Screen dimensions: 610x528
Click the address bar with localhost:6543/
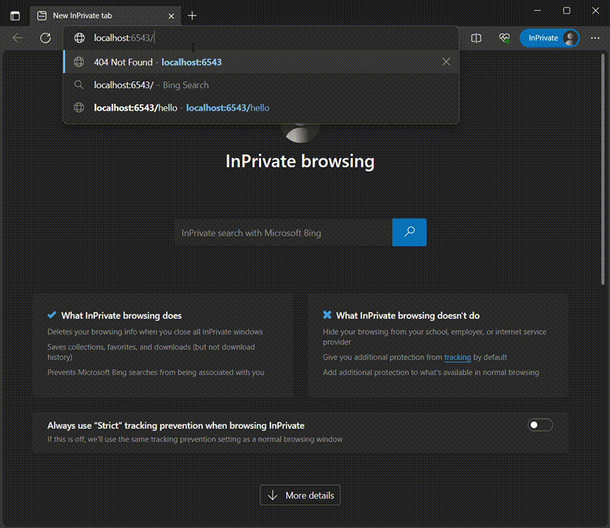[x=261, y=38]
